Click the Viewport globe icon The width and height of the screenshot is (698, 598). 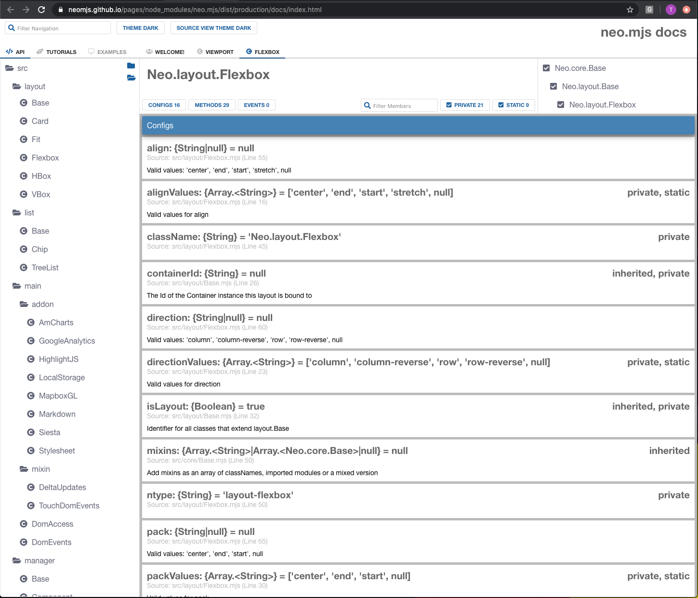pyautogui.click(x=199, y=51)
